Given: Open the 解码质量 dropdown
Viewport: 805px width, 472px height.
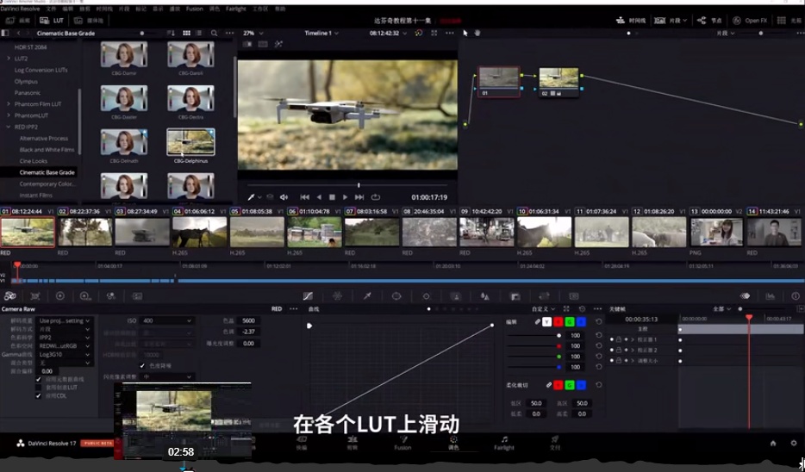Looking at the screenshot, I should click(66, 320).
